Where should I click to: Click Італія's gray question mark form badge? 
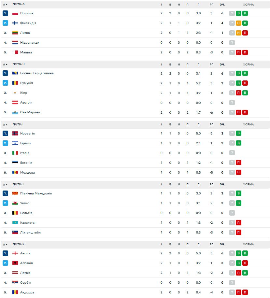tap(232, 153)
